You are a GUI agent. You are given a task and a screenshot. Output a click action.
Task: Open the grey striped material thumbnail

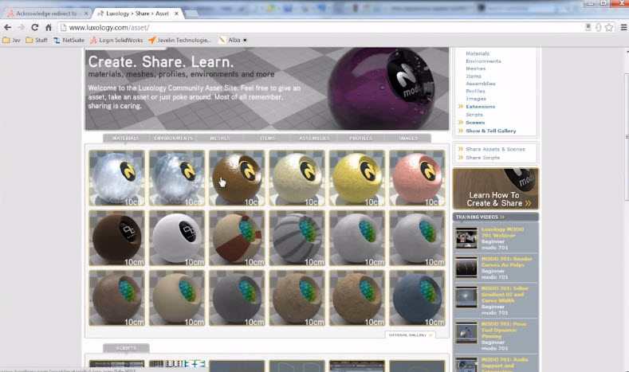[x=297, y=238]
